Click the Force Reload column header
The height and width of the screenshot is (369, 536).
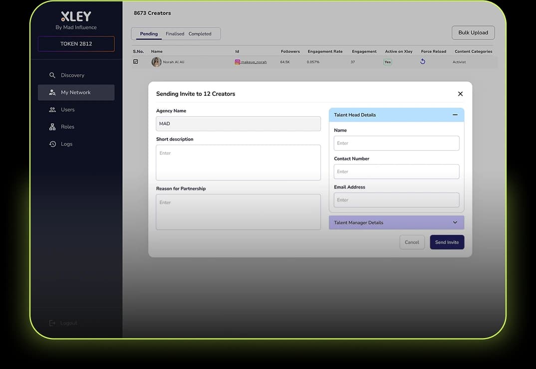point(434,51)
